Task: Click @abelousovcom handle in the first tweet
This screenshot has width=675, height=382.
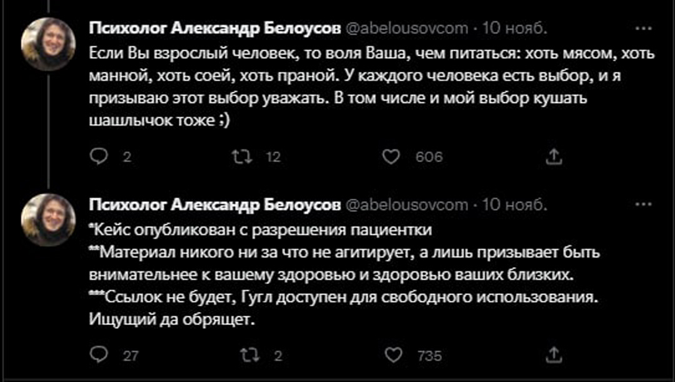Action: tap(406, 29)
